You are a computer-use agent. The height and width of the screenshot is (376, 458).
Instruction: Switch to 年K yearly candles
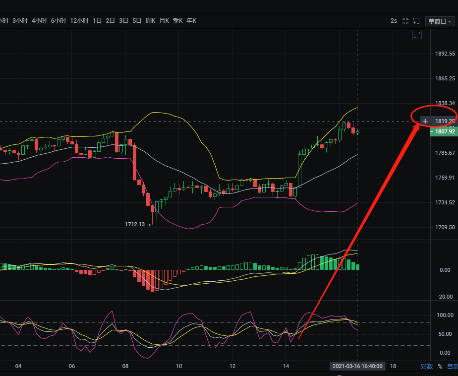point(191,21)
